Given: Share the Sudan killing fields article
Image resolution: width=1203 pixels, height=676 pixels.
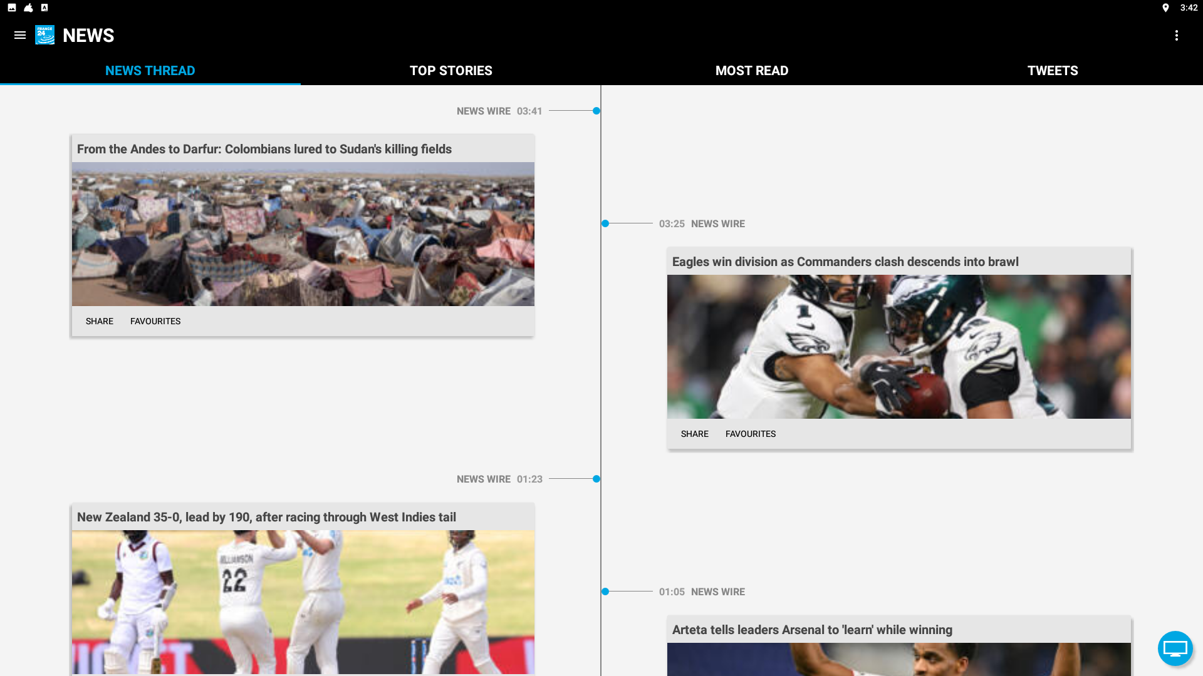Looking at the screenshot, I should pyautogui.click(x=99, y=321).
